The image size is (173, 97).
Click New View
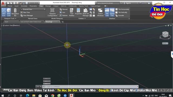[25, 12]
